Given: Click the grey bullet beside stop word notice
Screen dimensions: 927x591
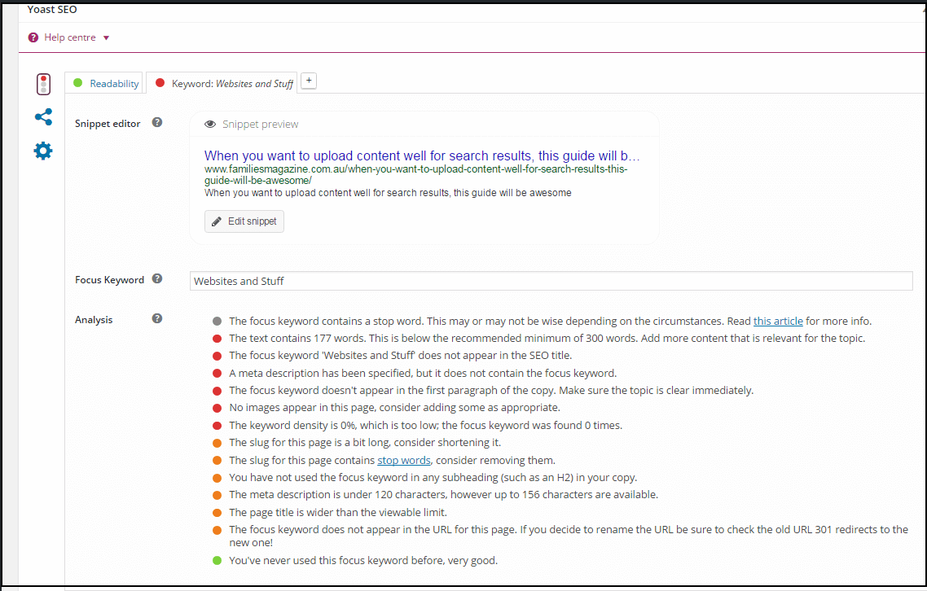Looking at the screenshot, I should click(217, 322).
